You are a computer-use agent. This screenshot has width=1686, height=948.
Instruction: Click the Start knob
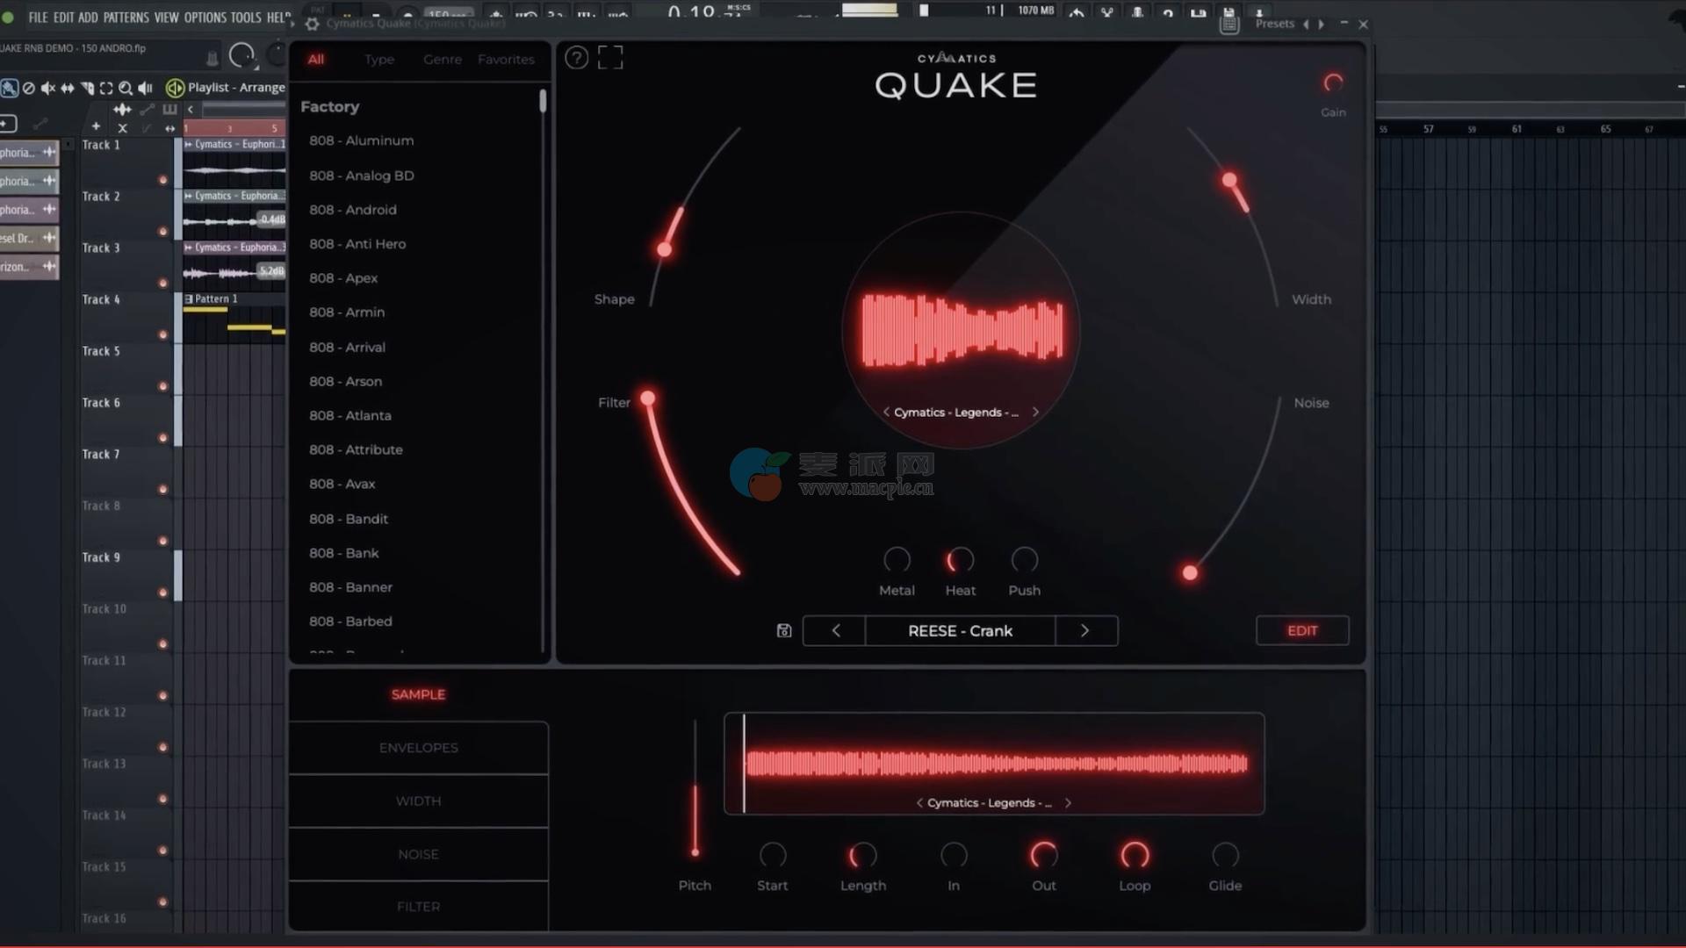(773, 854)
